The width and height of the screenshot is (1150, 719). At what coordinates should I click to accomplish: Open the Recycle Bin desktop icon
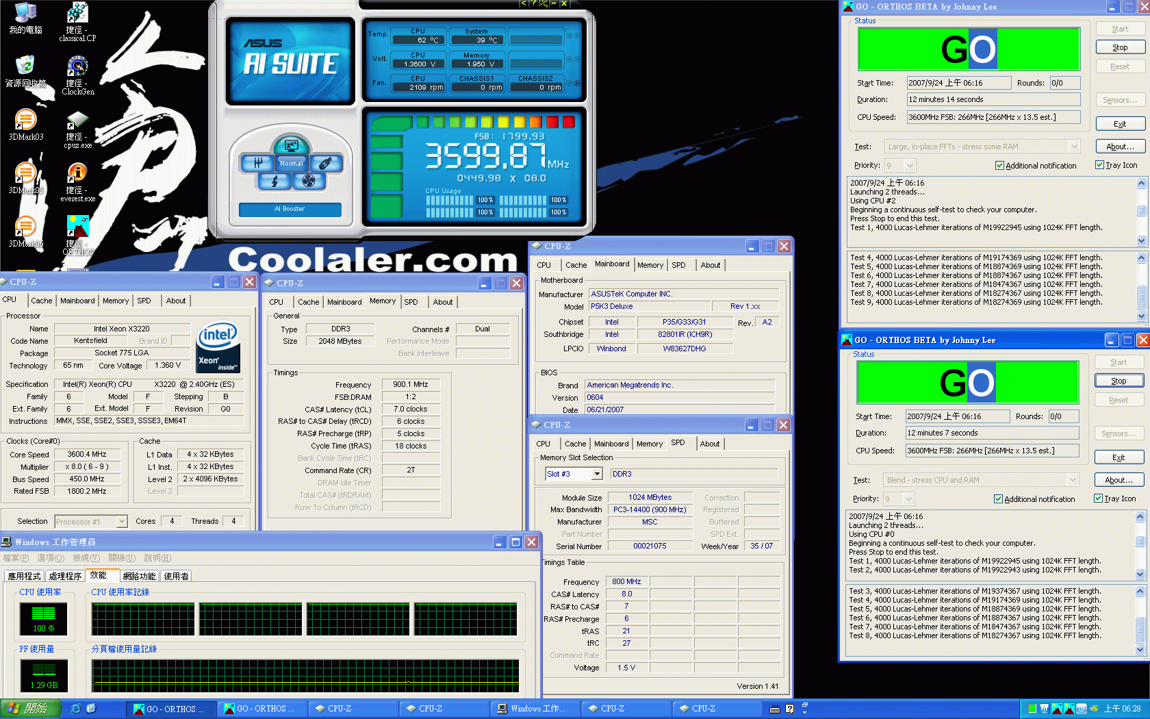(x=25, y=72)
